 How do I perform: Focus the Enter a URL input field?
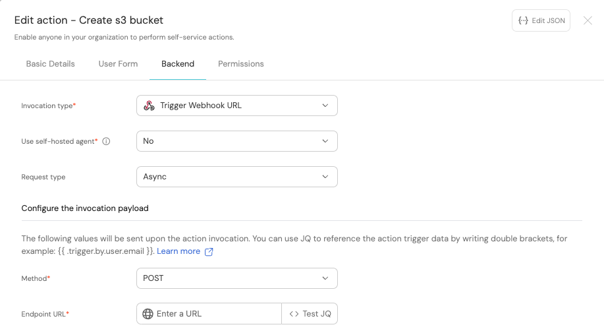click(217, 314)
